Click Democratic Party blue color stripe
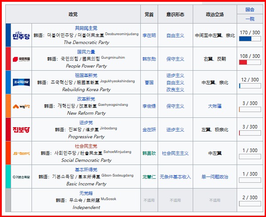Viewport: 266px width, 217px height. (x=8, y=35)
